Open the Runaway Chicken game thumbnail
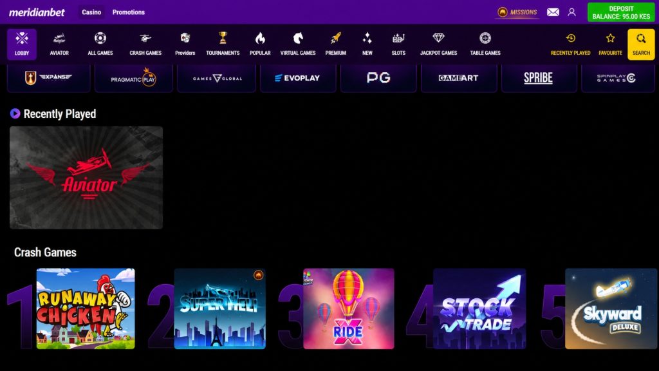 pyautogui.click(x=86, y=309)
